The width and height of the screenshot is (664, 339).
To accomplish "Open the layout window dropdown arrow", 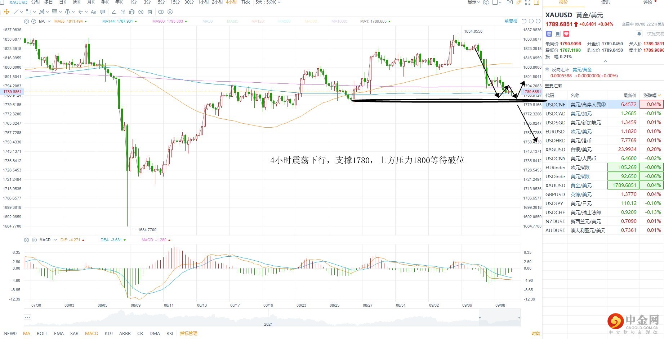I will pos(501,2).
